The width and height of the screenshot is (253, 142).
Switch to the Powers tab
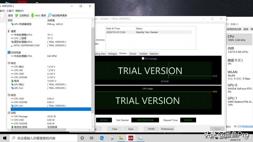[x=123, y=53]
